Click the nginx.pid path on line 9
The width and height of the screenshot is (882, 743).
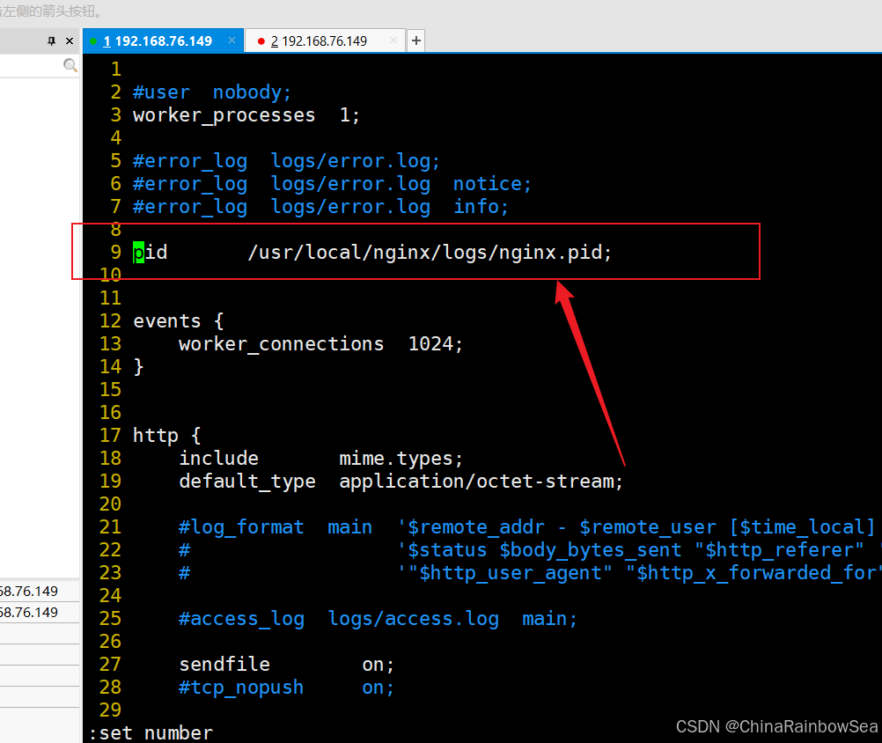coord(430,252)
